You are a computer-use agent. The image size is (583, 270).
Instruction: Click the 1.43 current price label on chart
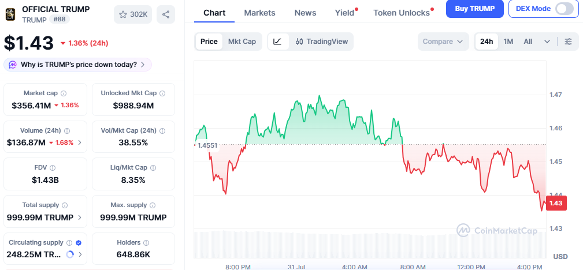[556, 203]
